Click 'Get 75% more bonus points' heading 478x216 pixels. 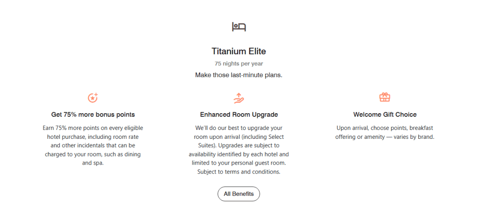93,115
